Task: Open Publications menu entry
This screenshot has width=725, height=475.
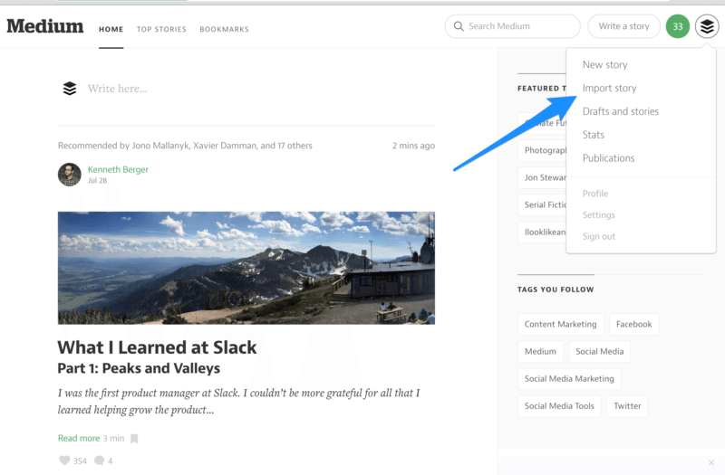Action: pos(608,157)
